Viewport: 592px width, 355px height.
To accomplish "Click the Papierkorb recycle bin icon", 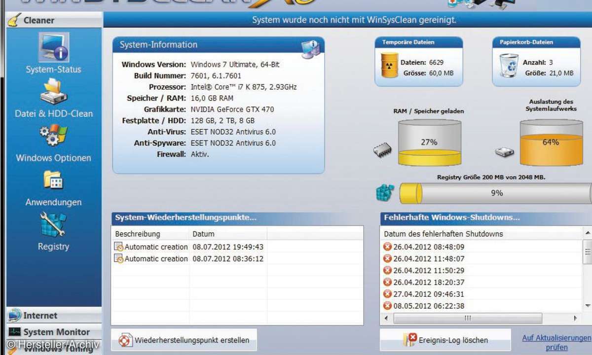I will click(508, 66).
